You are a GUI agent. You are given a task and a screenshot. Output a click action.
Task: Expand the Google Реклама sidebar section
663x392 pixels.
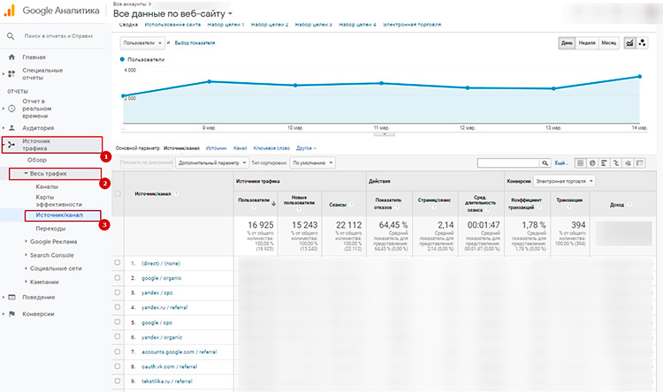[x=53, y=241]
